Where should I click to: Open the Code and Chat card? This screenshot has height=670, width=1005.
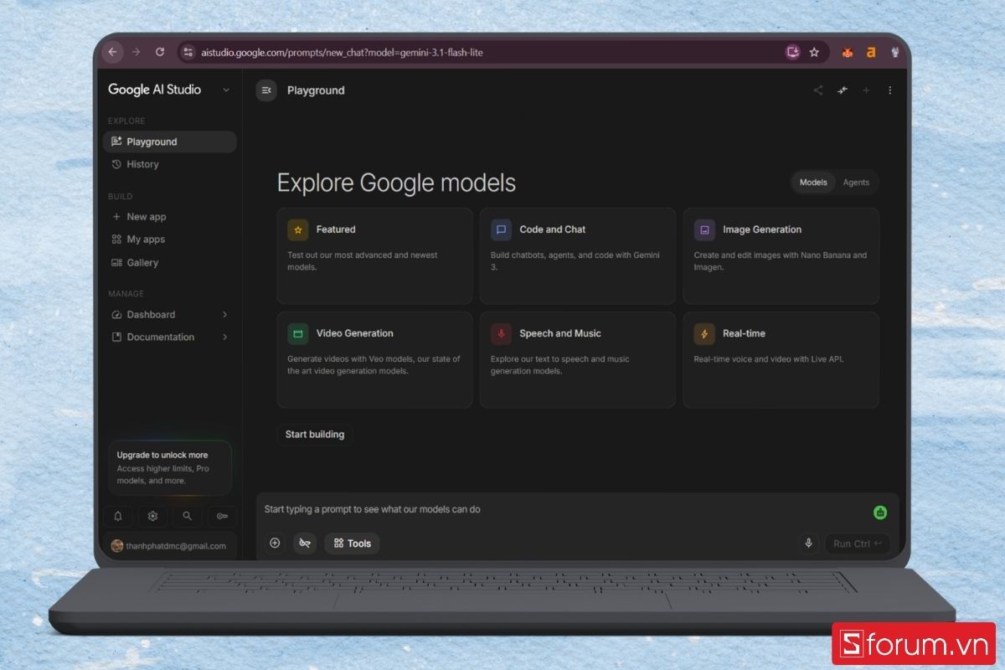tap(578, 256)
